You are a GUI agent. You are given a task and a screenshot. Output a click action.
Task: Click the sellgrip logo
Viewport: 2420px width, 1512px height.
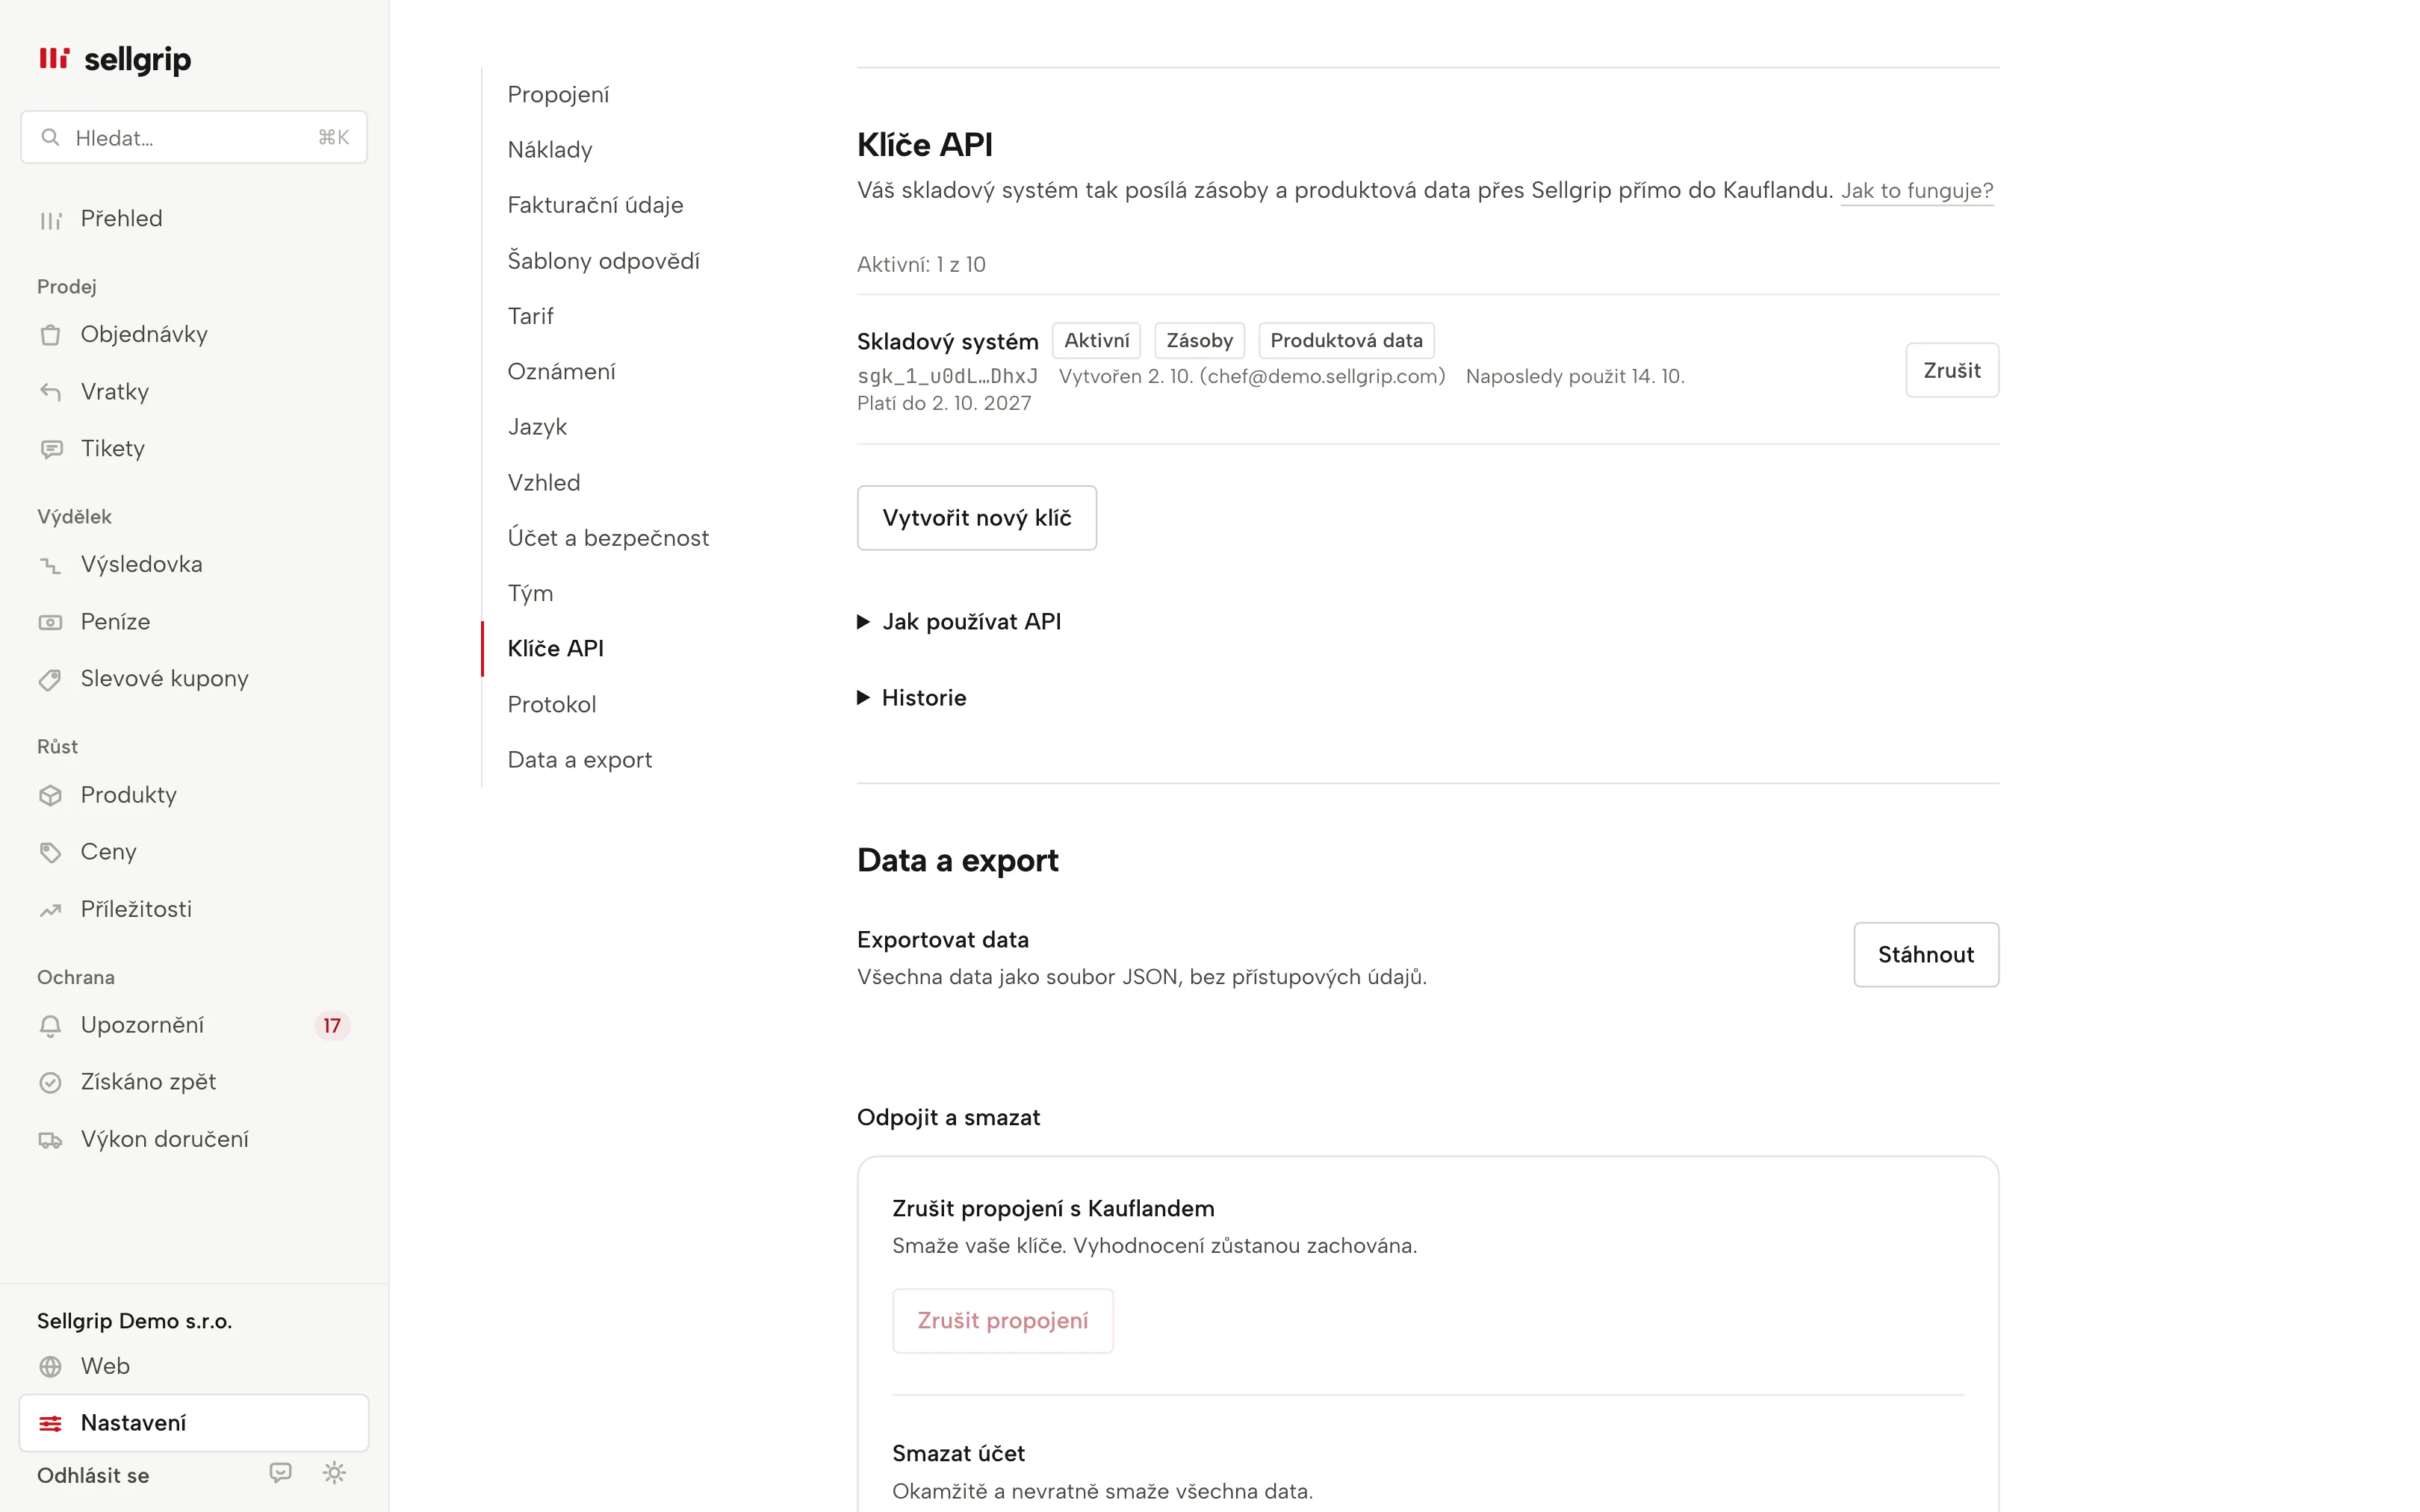coord(114,59)
